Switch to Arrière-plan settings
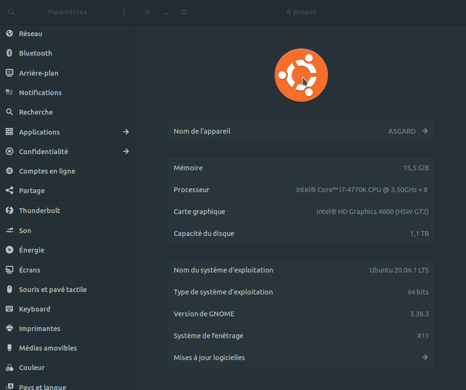466x390 pixels. coord(39,73)
